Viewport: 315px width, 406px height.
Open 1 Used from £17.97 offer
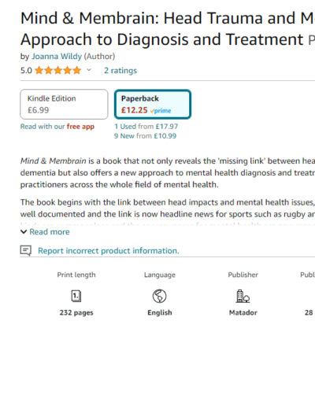[x=146, y=127]
